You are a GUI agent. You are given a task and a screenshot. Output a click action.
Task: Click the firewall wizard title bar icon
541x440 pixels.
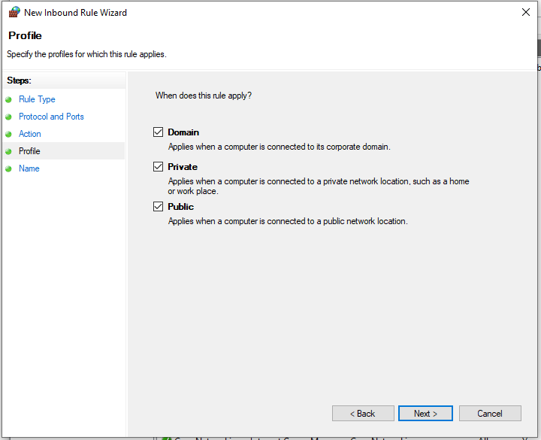click(x=14, y=12)
